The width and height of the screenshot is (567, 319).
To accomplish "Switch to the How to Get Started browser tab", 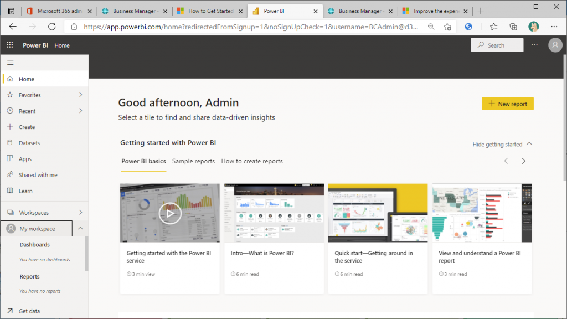I will [210, 11].
